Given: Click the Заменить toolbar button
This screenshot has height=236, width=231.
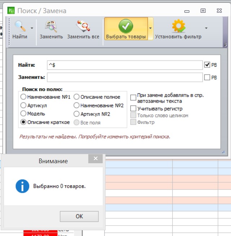Looking at the screenshot, I should 51,30.
